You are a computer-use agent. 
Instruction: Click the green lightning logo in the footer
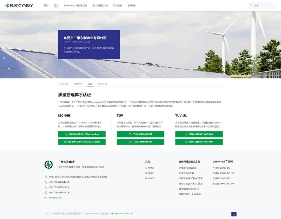[x=48, y=165]
